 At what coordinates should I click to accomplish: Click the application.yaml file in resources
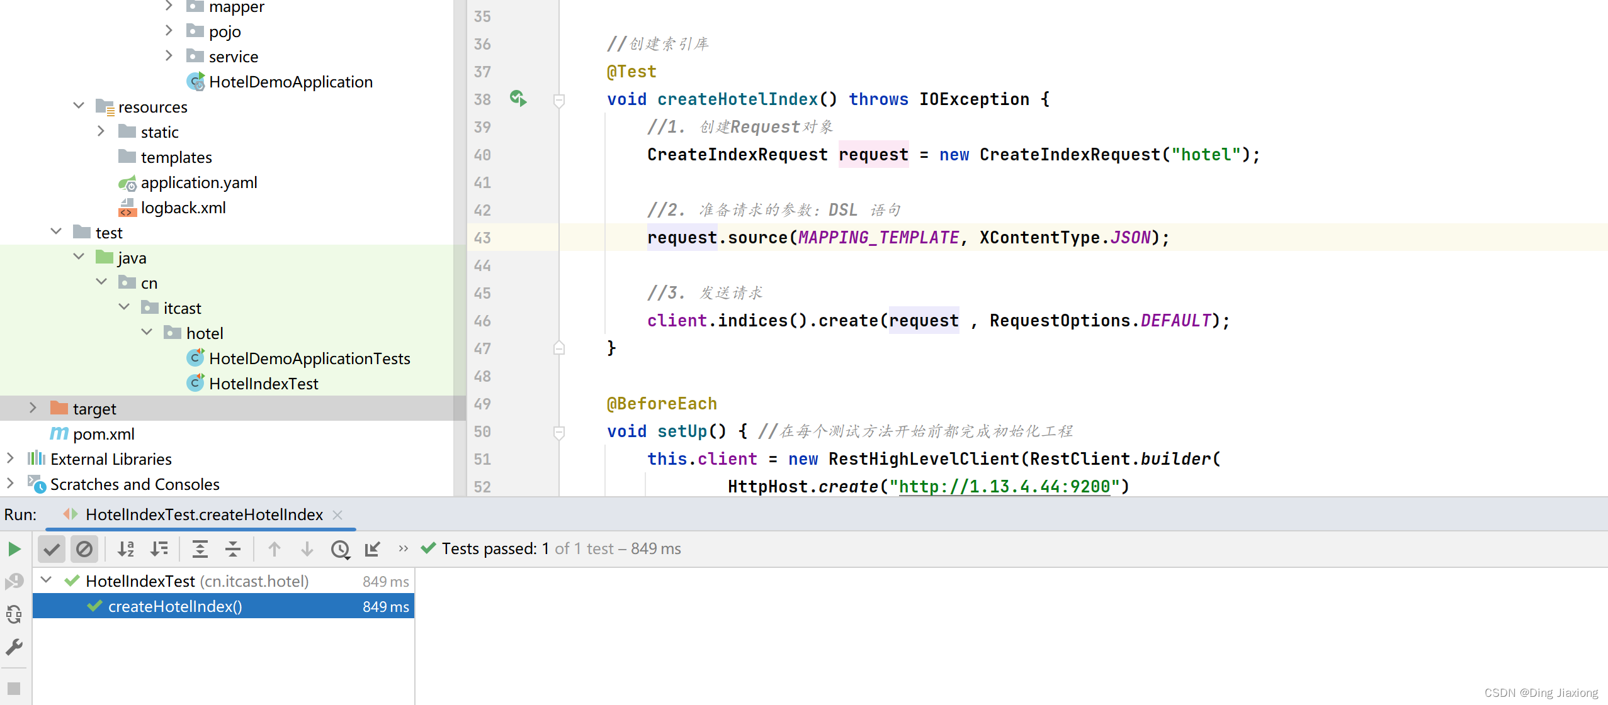(x=199, y=181)
